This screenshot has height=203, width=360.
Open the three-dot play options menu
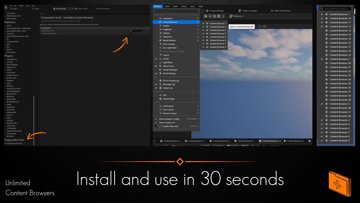pos(223,16)
